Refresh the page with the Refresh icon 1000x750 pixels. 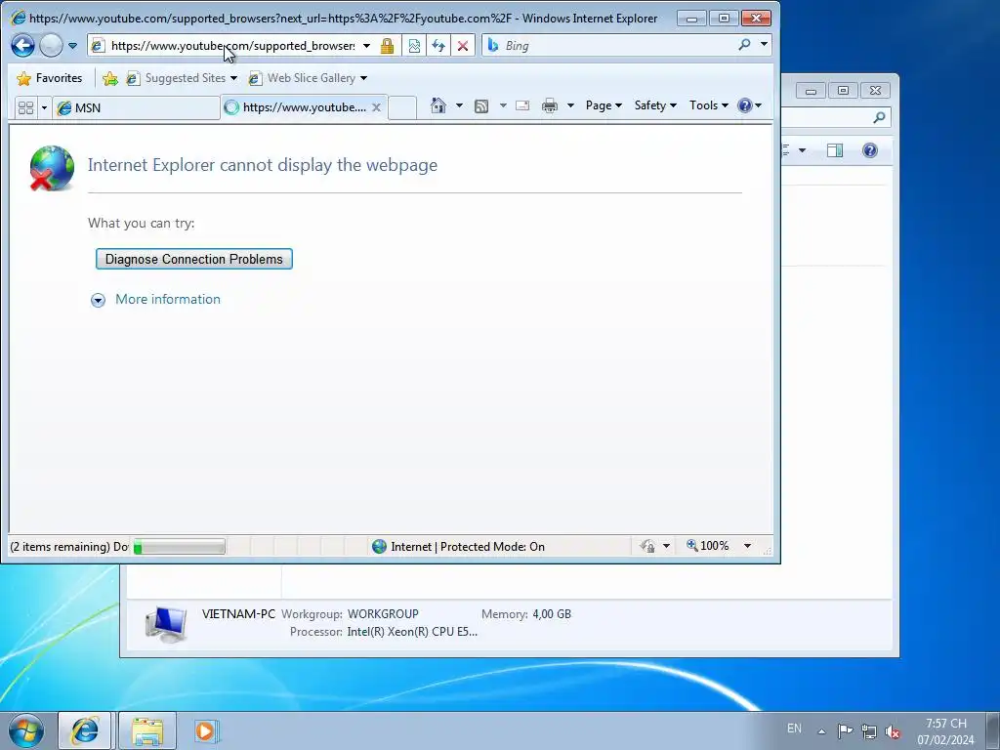point(438,46)
